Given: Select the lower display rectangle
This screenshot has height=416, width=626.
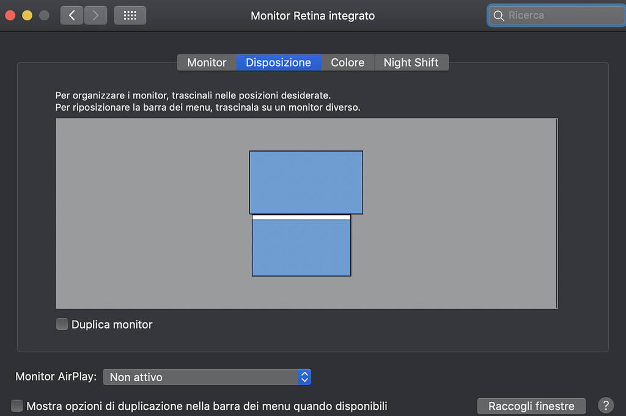Looking at the screenshot, I should (301, 248).
